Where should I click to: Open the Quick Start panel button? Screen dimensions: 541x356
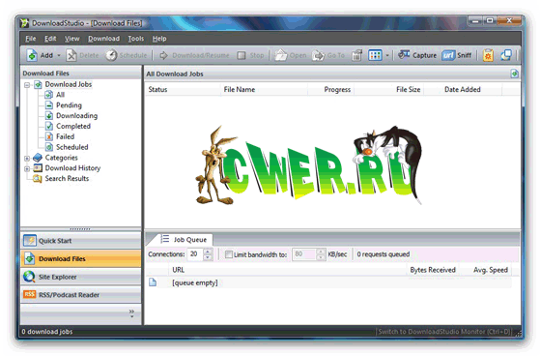[81, 241]
